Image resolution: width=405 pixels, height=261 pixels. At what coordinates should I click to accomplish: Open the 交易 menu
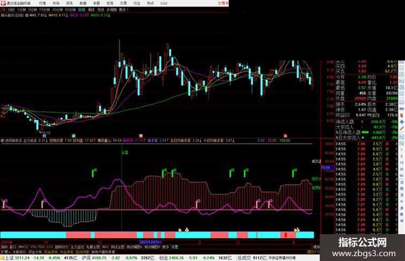click(x=123, y=3)
